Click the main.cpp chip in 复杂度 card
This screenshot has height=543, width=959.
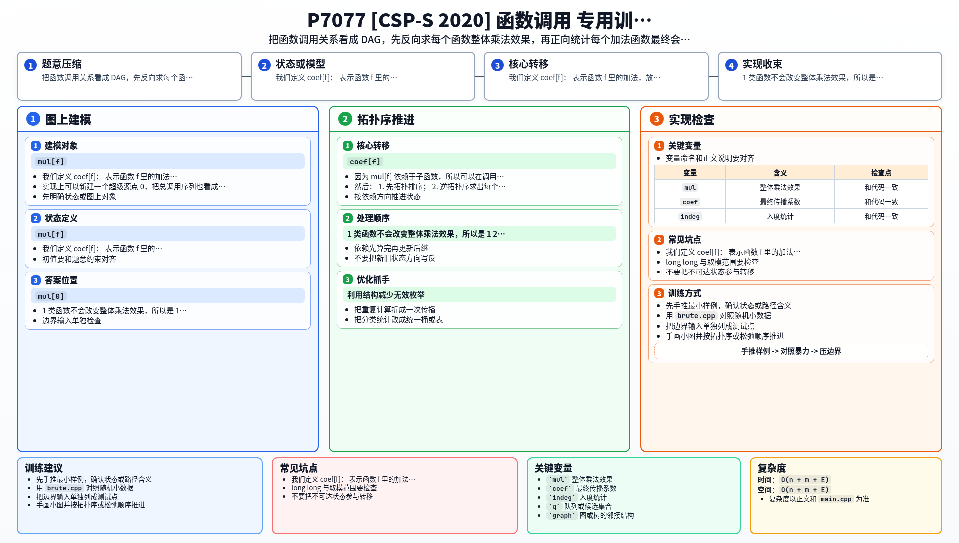836,499
